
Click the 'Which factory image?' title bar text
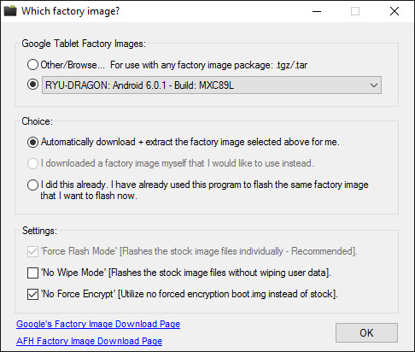(71, 11)
